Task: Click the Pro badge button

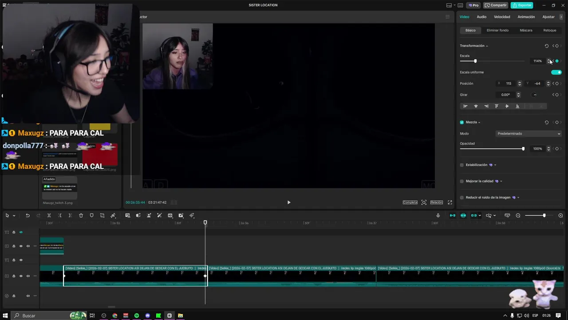Action: [x=473, y=5]
